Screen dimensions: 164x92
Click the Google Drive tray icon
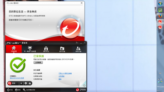[161, 82]
